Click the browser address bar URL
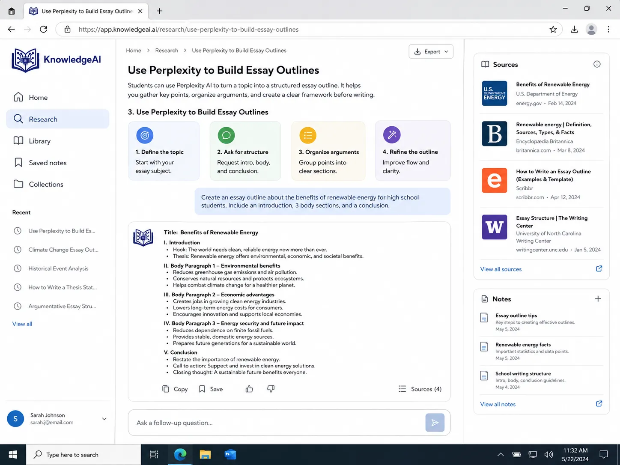This screenshot has height=465, width=620. (189, 30)
